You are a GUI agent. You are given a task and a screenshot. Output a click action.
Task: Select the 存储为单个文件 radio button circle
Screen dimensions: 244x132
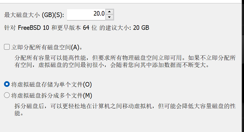pyautogui.click(x=7, y=84)
